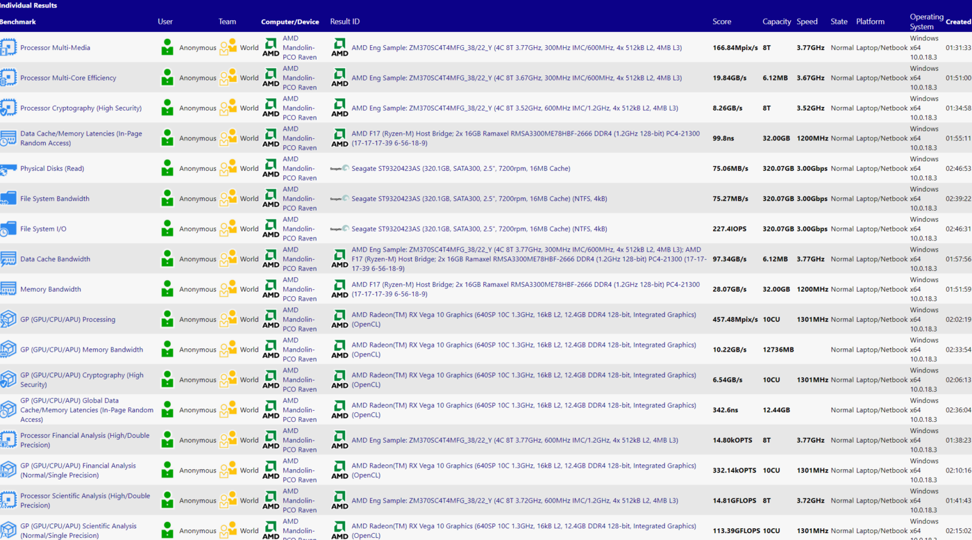The height and width of the screenshot is (540, 972).
Task: Click the Processor Multi-Media benchmark icon
Action: coord(8,48)
